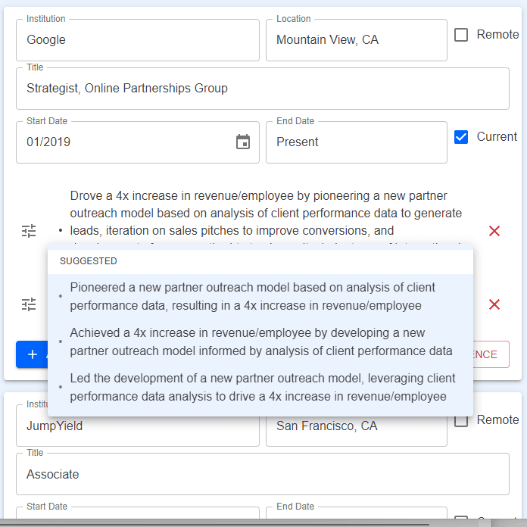Delete the second bullet with red X
The image size is (527, 527).
pyautogui.click(x=494, y=304)
